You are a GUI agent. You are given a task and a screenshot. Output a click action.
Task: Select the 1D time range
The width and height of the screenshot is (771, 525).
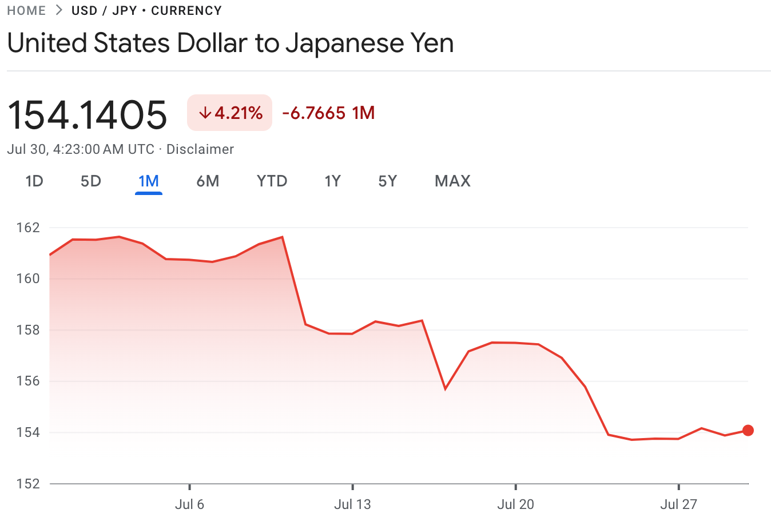34,181
